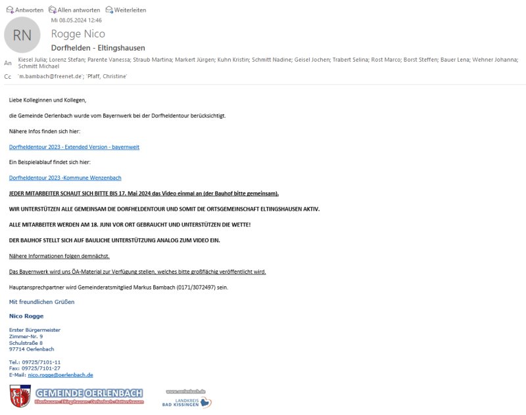Open the www.oerlenbach.de website label
The height and width of the screenshot is (415, 526).
pyautogui.click(x=185, y=391)
